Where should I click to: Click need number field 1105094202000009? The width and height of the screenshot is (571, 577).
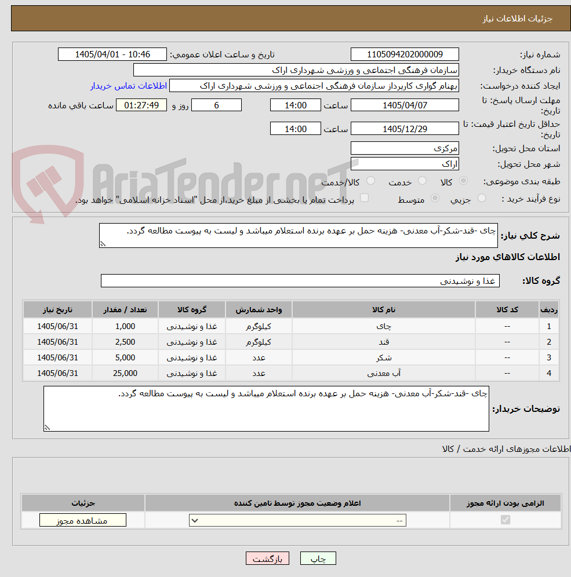405,54
